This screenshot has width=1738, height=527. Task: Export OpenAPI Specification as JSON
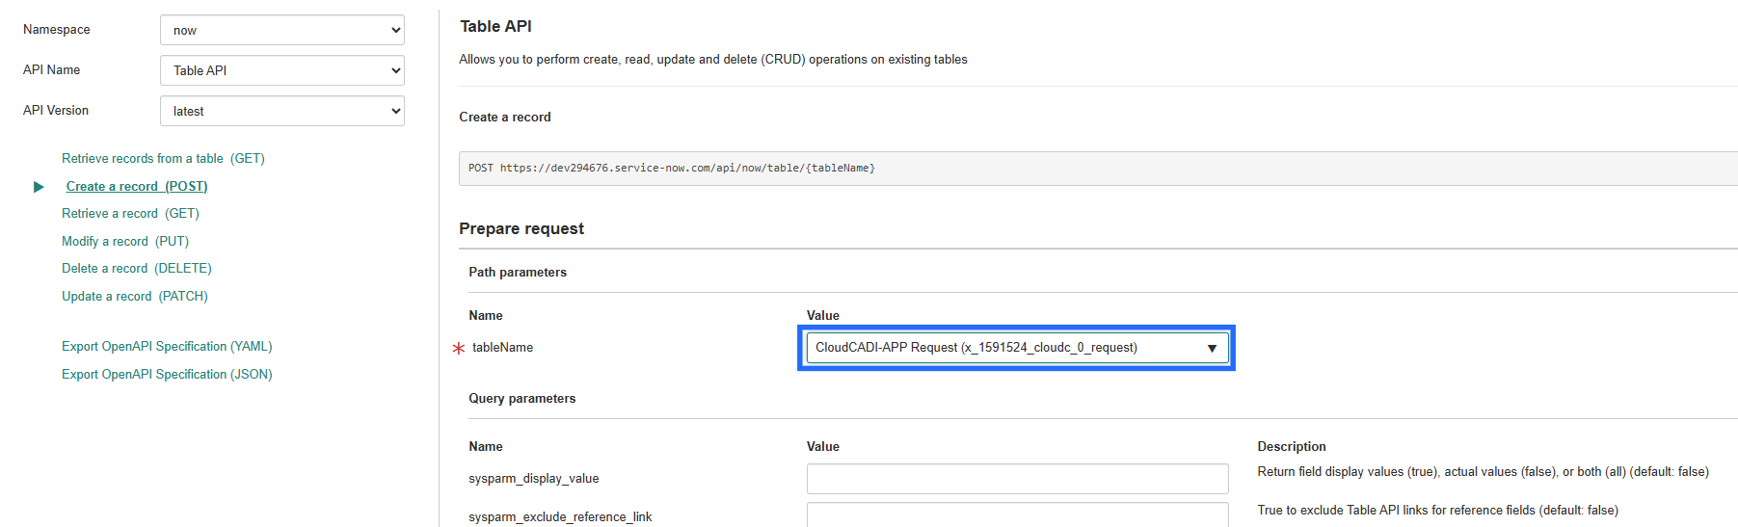tap(167, 375)
